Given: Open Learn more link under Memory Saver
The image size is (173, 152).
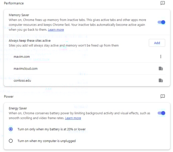Looking at the screenshot, I should pos(56,30).
